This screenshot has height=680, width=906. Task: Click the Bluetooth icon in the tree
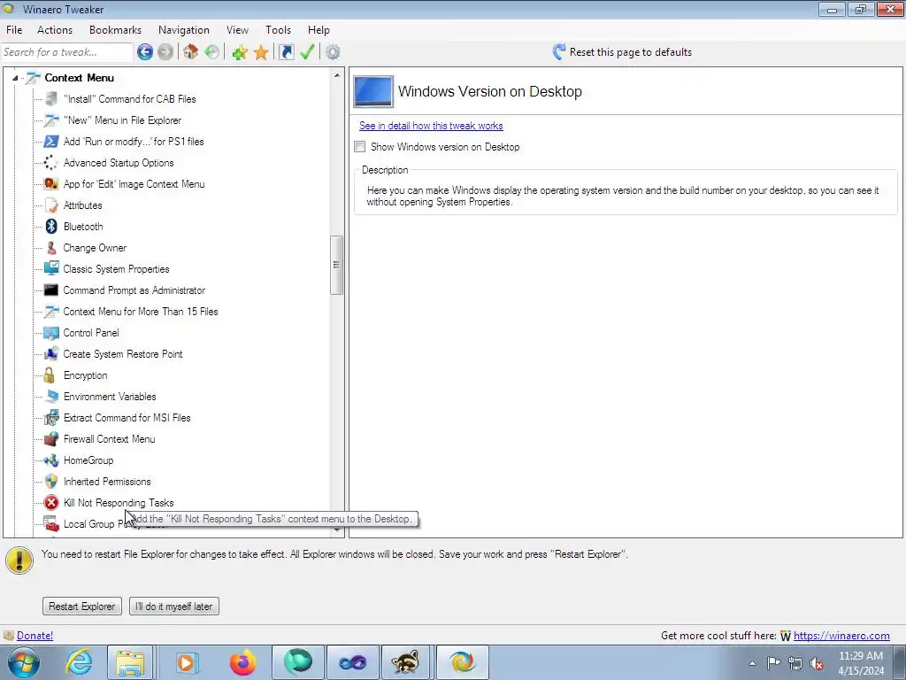pyautogui.click(x=51, y=226)
